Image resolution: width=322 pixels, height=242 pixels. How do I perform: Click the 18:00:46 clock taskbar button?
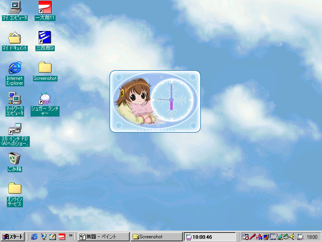(210, 237)
